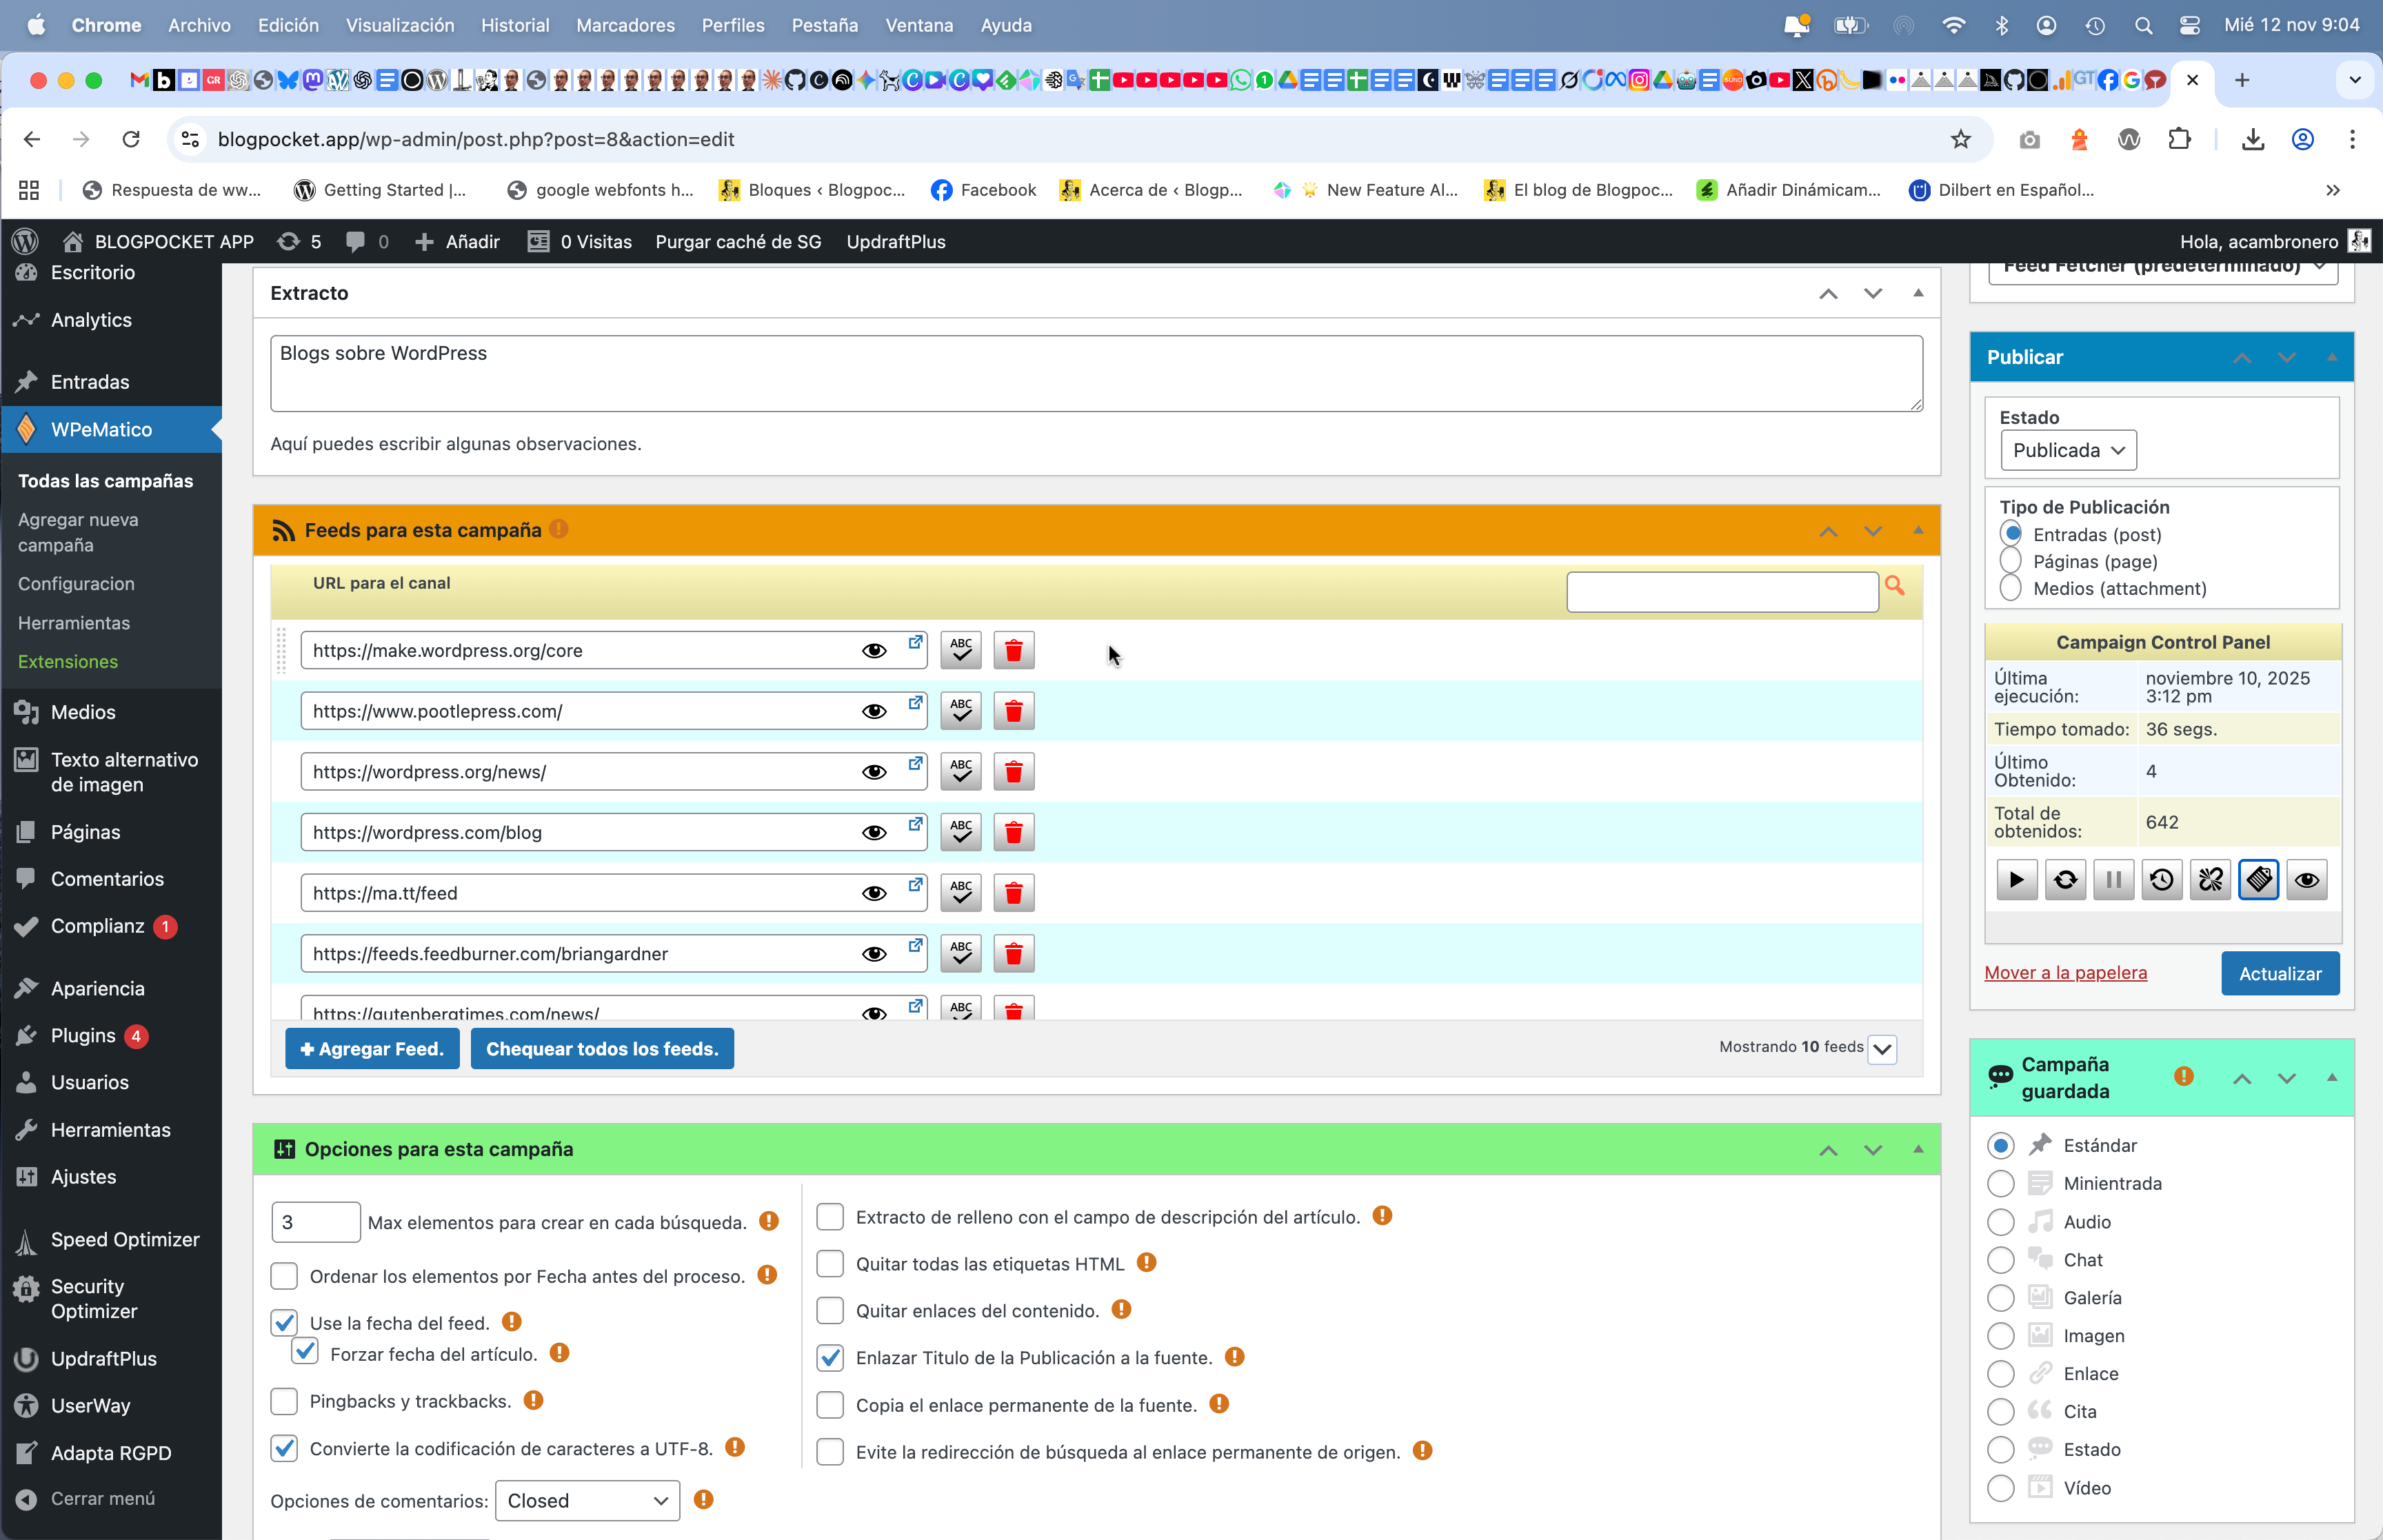2383x1540 pixels.
Task: Select Páginas (page) publication type
Action: [x=2010, y=561]
